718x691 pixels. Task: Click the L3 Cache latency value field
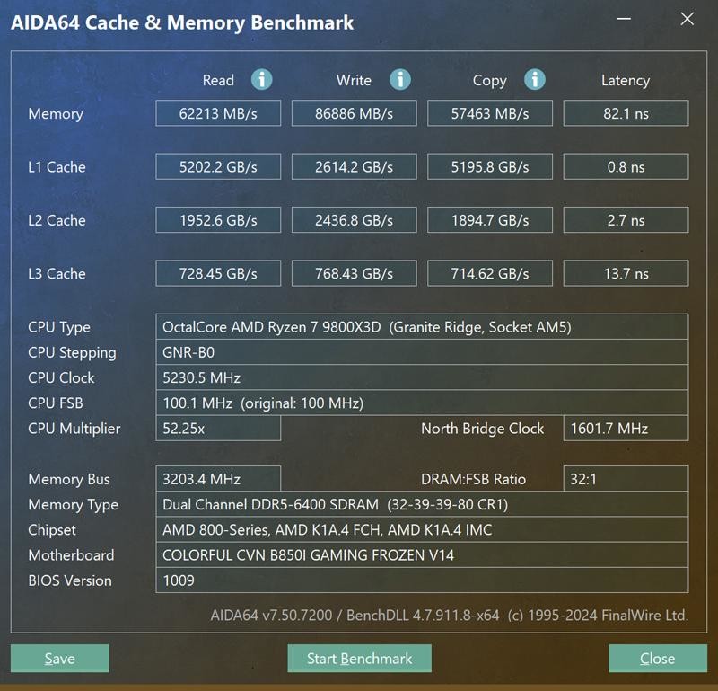(626, 273)
